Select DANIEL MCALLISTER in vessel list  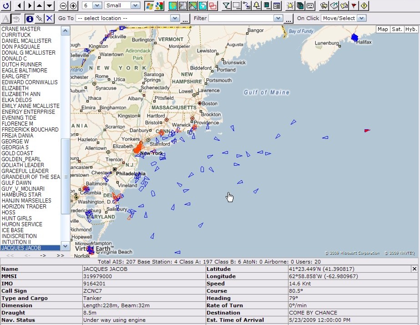pos(26,41)
